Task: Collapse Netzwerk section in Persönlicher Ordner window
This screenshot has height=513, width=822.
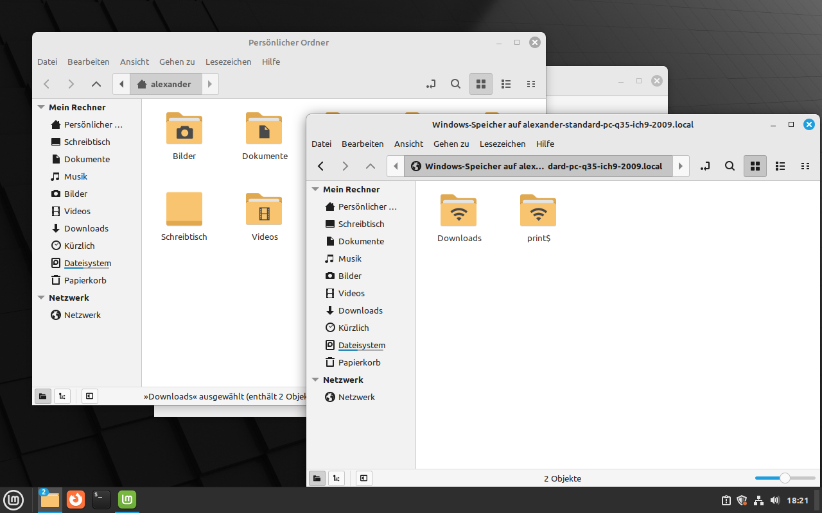Action: tap(41, 298)
